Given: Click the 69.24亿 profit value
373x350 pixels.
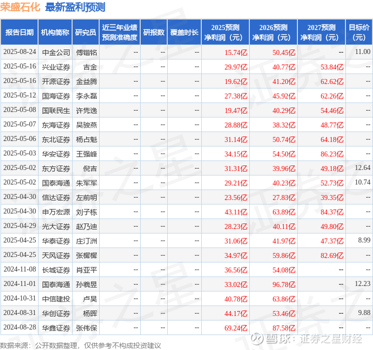Looking at the screenshot, I should 236,328.
